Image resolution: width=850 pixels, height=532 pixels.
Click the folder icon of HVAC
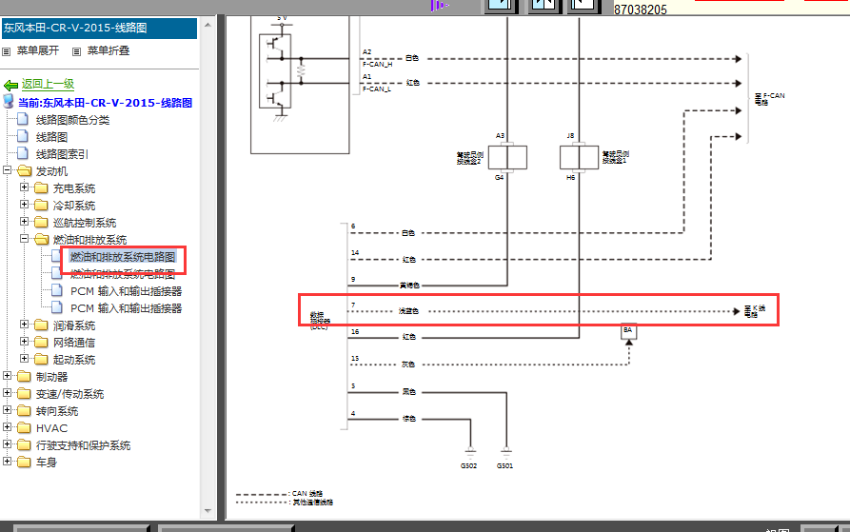[x=25, y=428]
